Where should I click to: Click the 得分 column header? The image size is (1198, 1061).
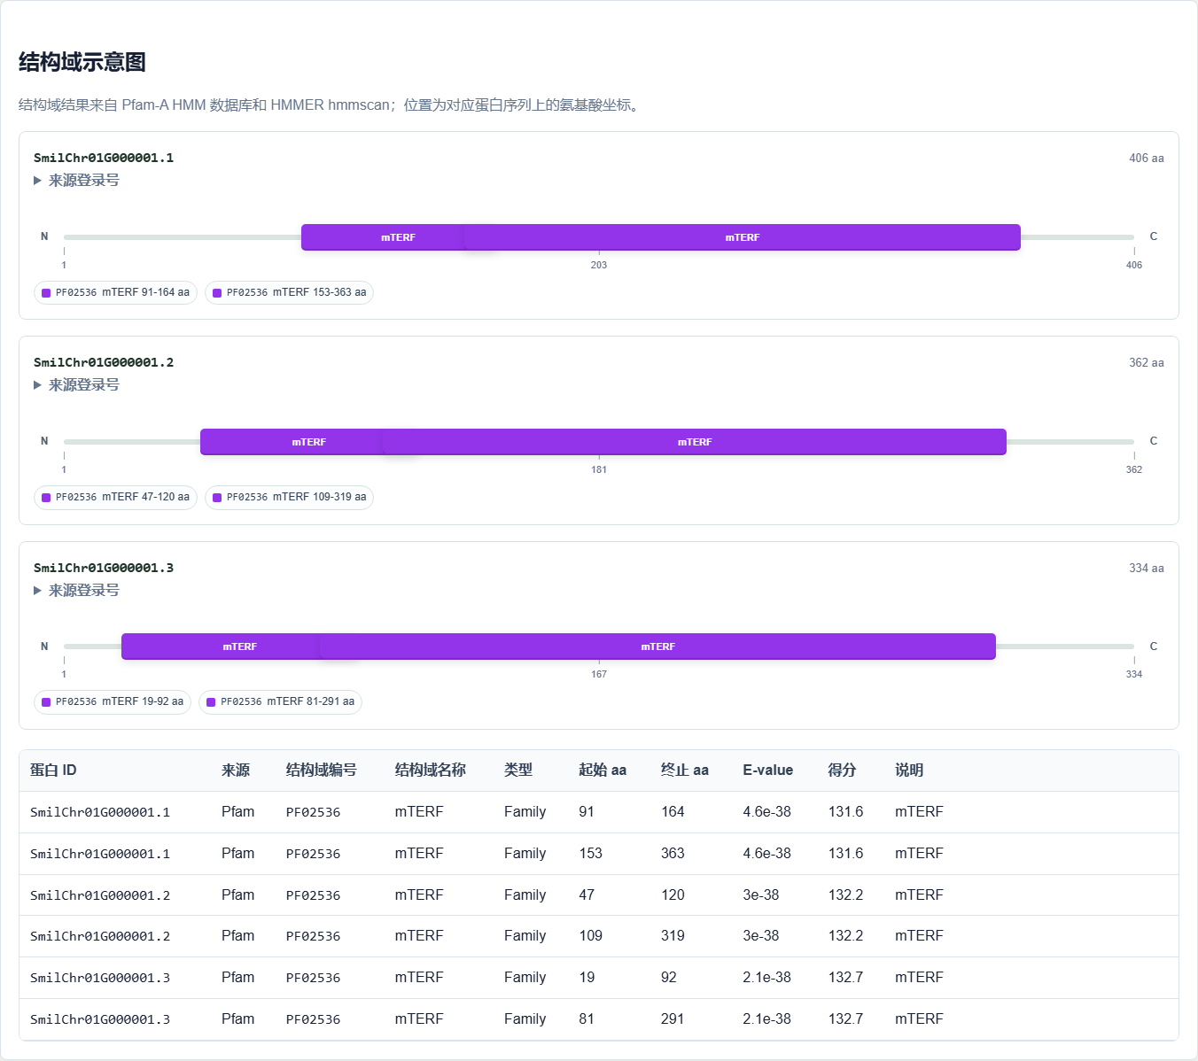[842, 771]
